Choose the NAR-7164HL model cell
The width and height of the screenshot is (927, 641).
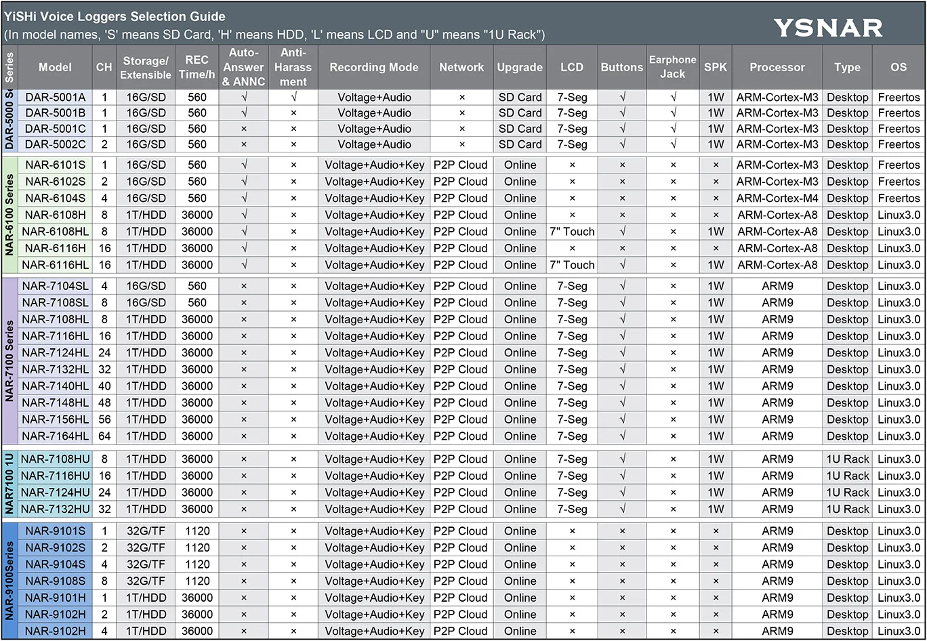tap(55, 436)
